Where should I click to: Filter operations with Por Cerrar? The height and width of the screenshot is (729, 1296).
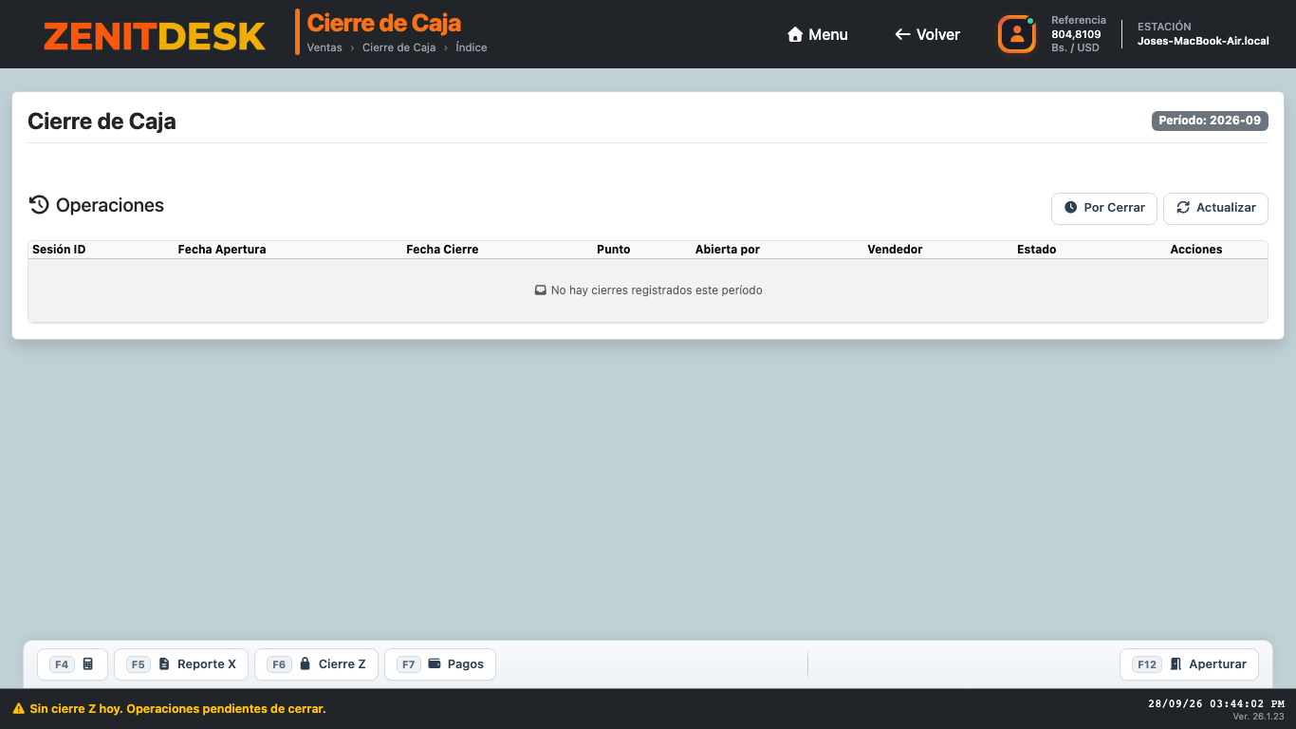pyautogui.click(x=1104, y=208)
